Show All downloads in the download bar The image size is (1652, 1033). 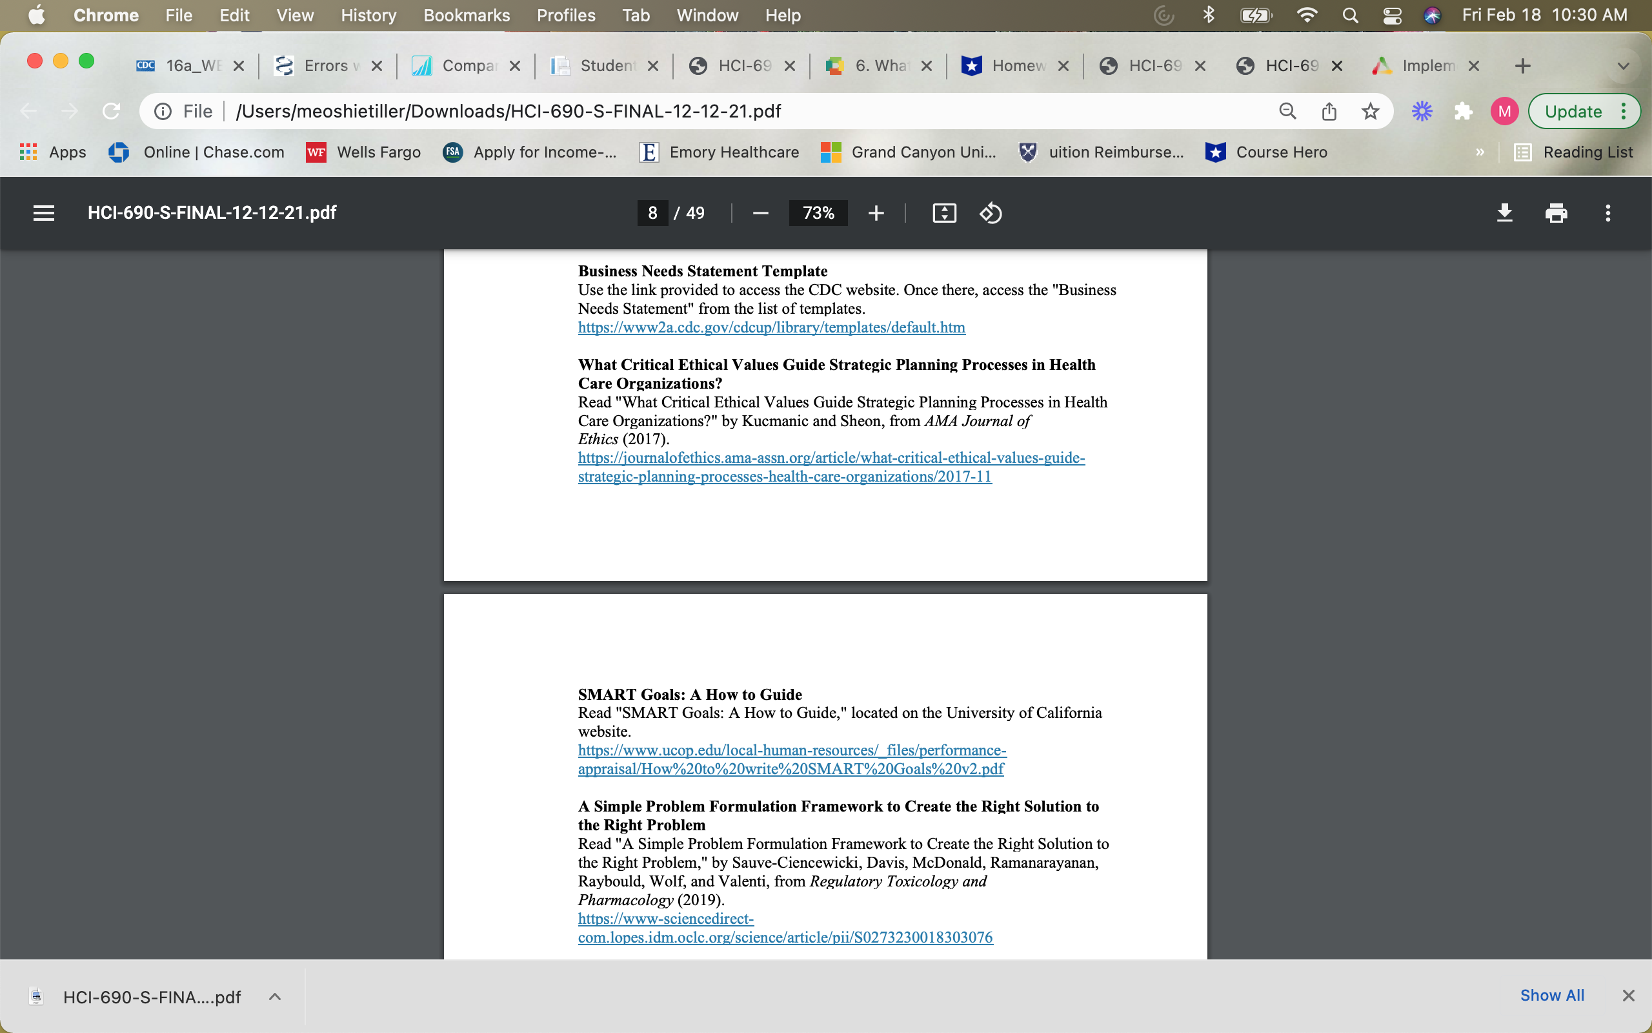[1553, 996]
